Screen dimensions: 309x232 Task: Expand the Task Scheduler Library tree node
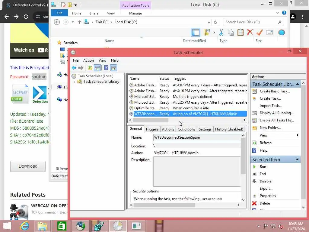[x=74, y=82]
